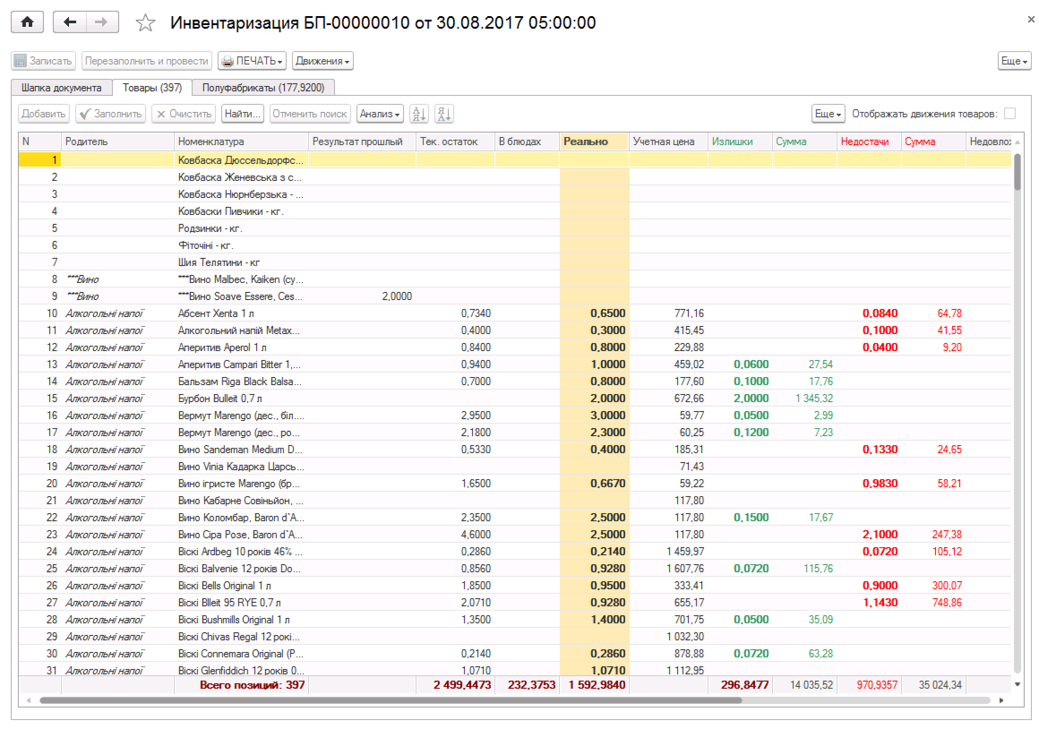Image resolution: width=1039 pixels, height=729 pixels.
Task: Go forward with the right arrow
Action: click(x=102, y=22)
